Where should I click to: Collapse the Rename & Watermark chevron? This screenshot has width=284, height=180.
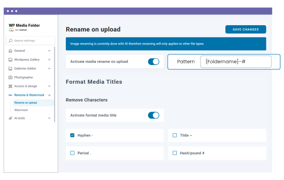point(49,95)
